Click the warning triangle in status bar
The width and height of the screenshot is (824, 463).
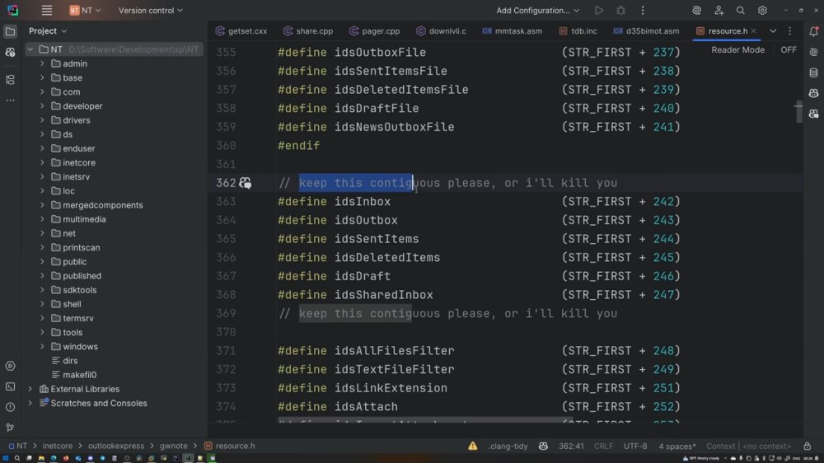(x=473, y=446)
